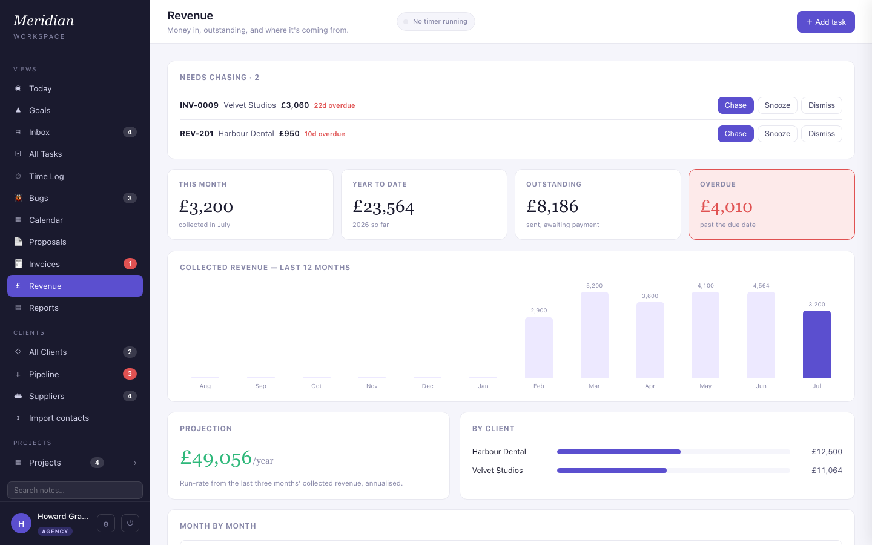
Task: Click the Time Log clock icon
Action: coord(18,176)
